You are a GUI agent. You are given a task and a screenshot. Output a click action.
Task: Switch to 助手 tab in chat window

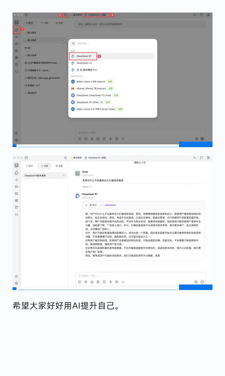click(x=29, y=166)
